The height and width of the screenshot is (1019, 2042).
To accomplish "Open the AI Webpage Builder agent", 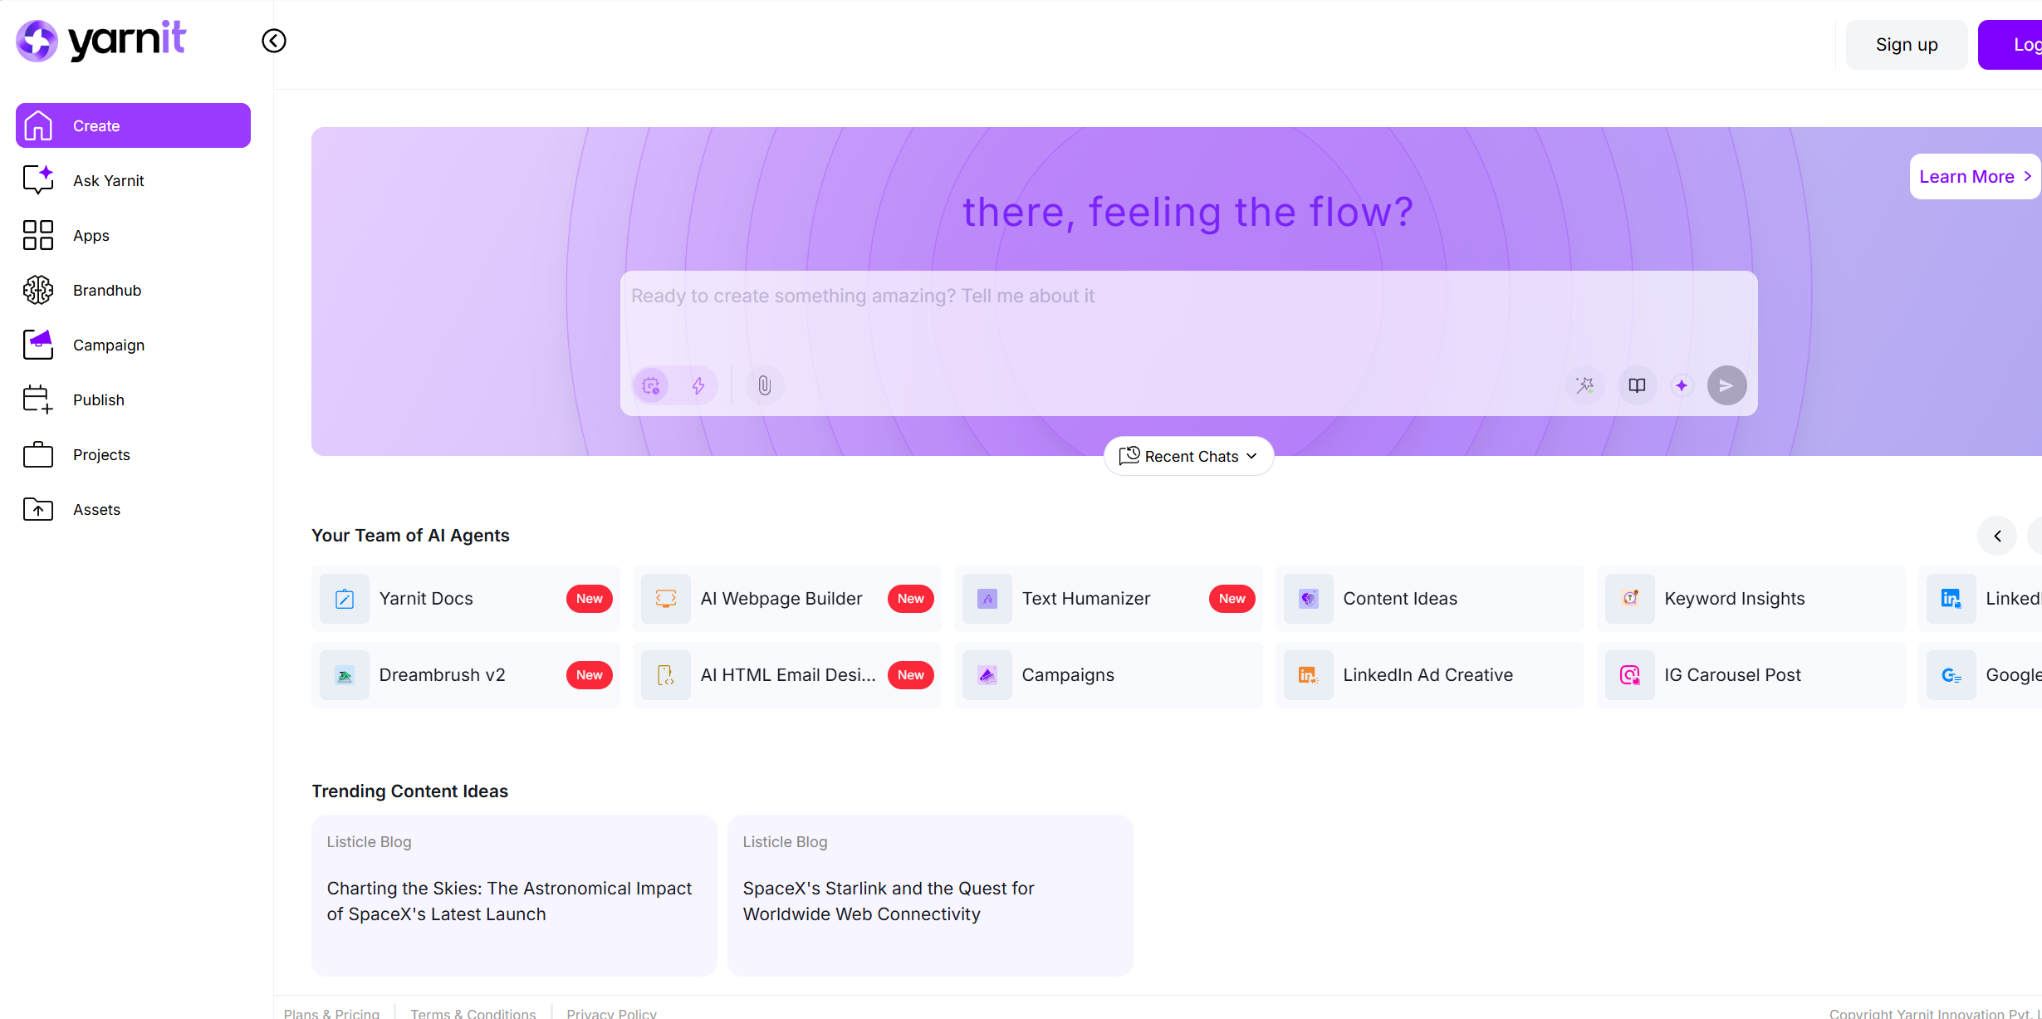I will click(787, 599).
